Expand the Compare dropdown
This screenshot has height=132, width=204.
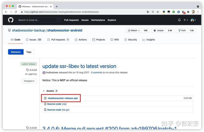click(29, 81)
